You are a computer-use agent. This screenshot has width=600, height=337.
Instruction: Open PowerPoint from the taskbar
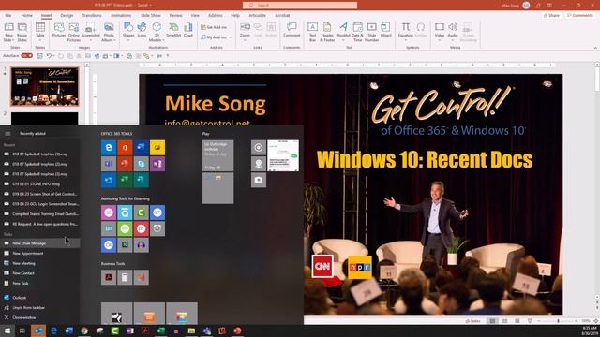[237, 330]
